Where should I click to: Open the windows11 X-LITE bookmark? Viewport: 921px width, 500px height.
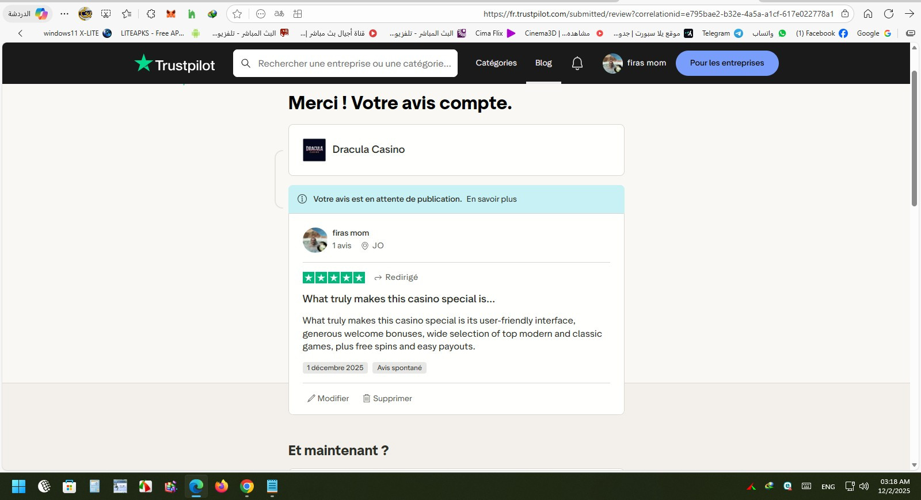pyautogui.click(x=77, y=33)
